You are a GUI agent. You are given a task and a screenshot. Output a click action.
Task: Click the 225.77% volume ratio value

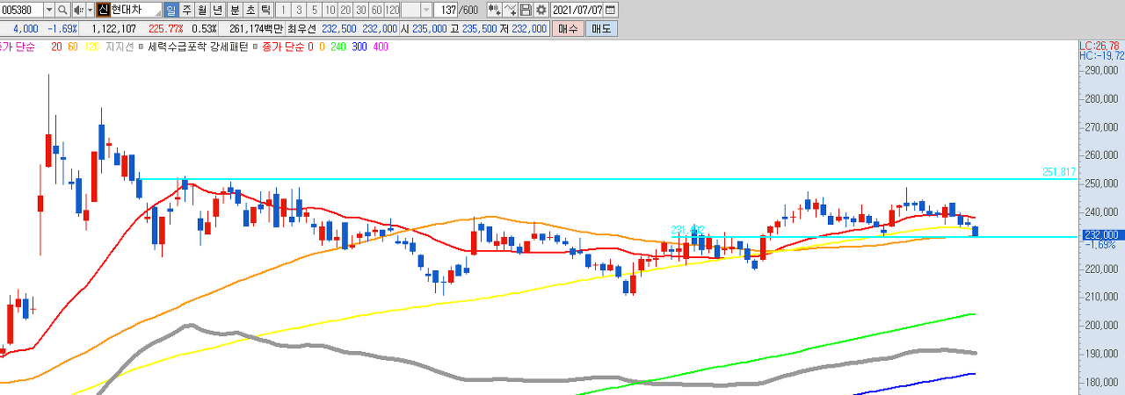(x=166, y=29)
